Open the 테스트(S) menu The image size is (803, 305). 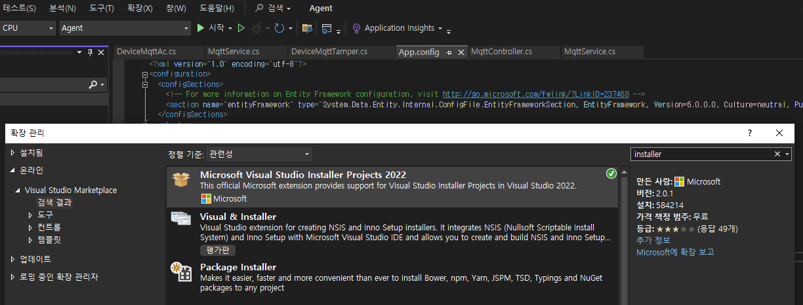tap(19, 9)
